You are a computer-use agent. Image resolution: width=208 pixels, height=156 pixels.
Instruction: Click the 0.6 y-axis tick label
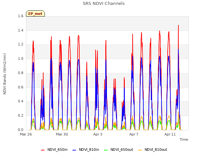[x=20, y=87]
